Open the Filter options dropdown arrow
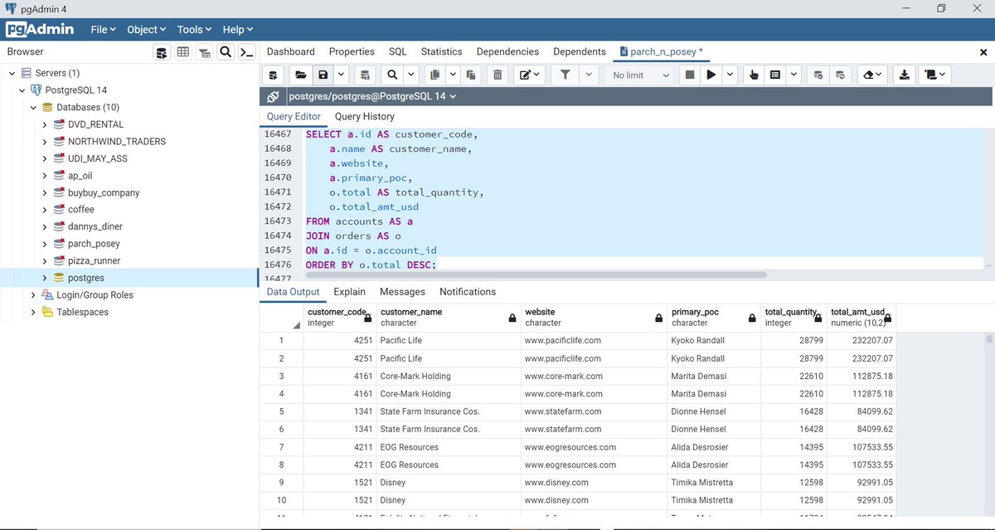Screen dimensions: 995x530 click(589, 75)
